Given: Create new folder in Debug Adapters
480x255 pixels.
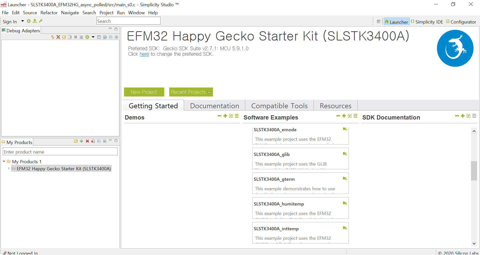Looking at the screenshot, I should [x=64, y=37].
